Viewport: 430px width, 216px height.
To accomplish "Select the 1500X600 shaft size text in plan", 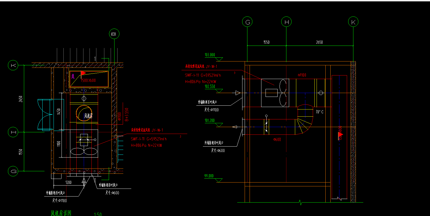I will (88, 80).
